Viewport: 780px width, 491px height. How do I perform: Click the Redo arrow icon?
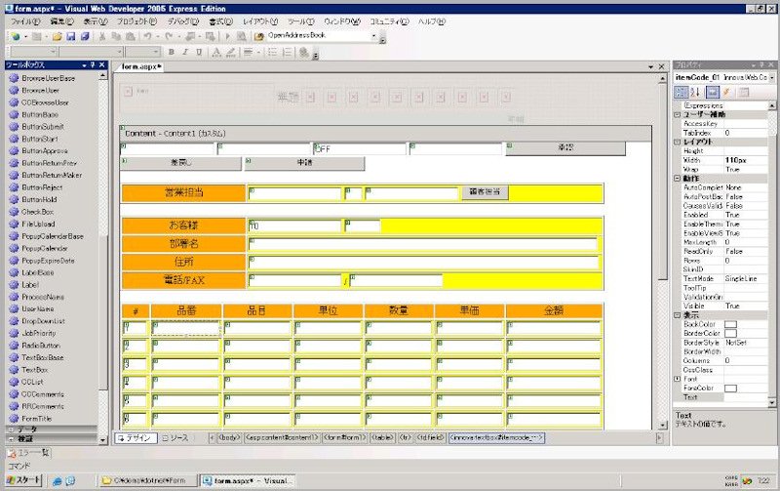tap(169, 36)
